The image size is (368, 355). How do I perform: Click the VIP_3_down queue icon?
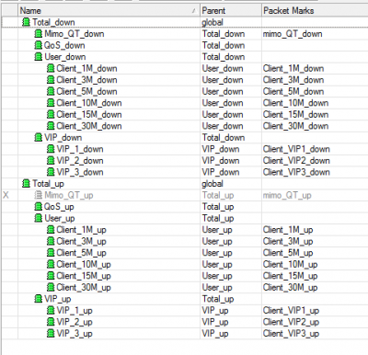click(x=51, y=172)
